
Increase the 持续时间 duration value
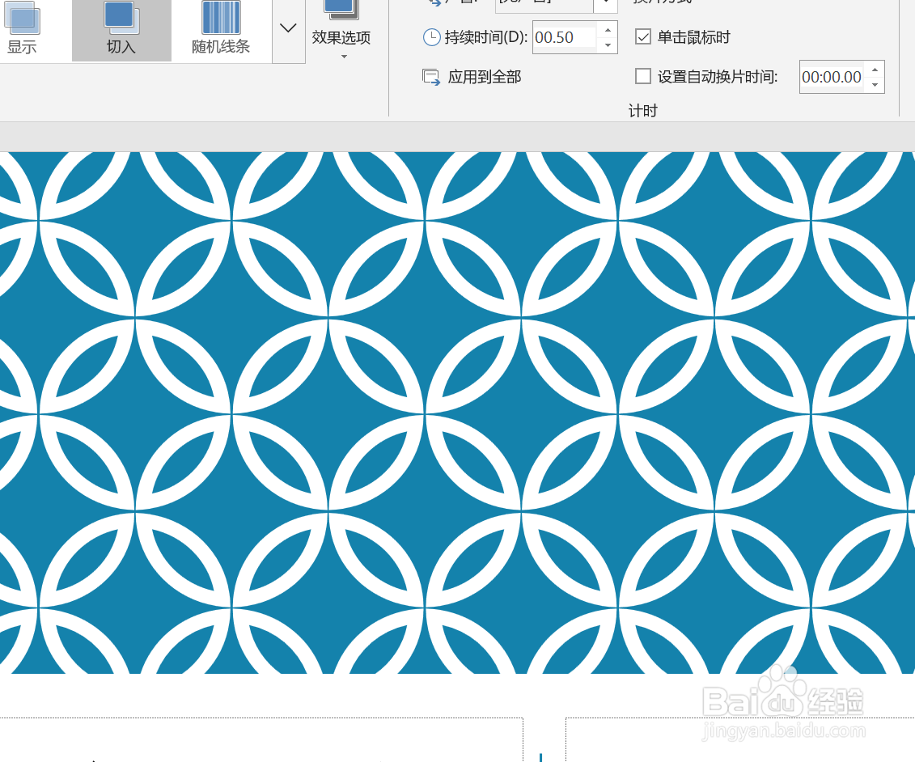pyautogui.click(x=608, y=30)
